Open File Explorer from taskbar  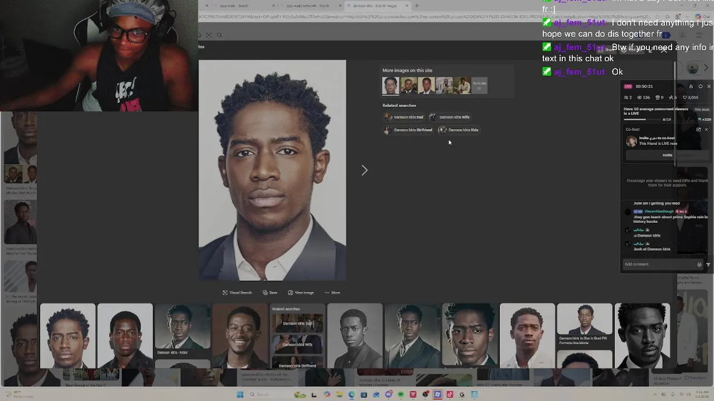pos(340,394)
